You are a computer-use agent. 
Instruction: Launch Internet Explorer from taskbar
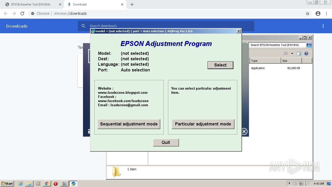click(x=21, y=184)
